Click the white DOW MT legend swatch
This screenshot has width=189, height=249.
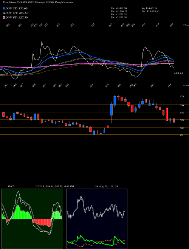coord(4,13)
